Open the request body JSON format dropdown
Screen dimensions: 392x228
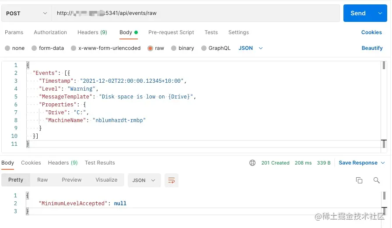click(251, 48)
